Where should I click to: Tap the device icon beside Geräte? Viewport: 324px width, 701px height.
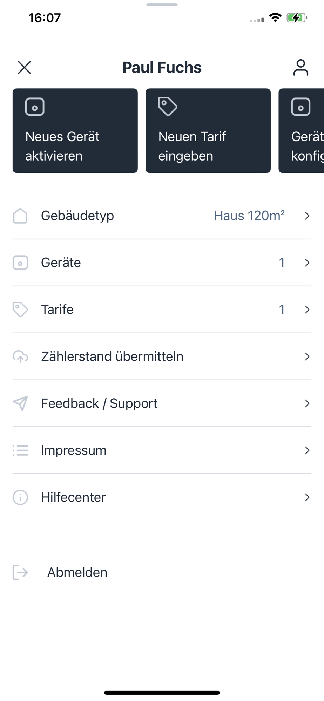20,263
